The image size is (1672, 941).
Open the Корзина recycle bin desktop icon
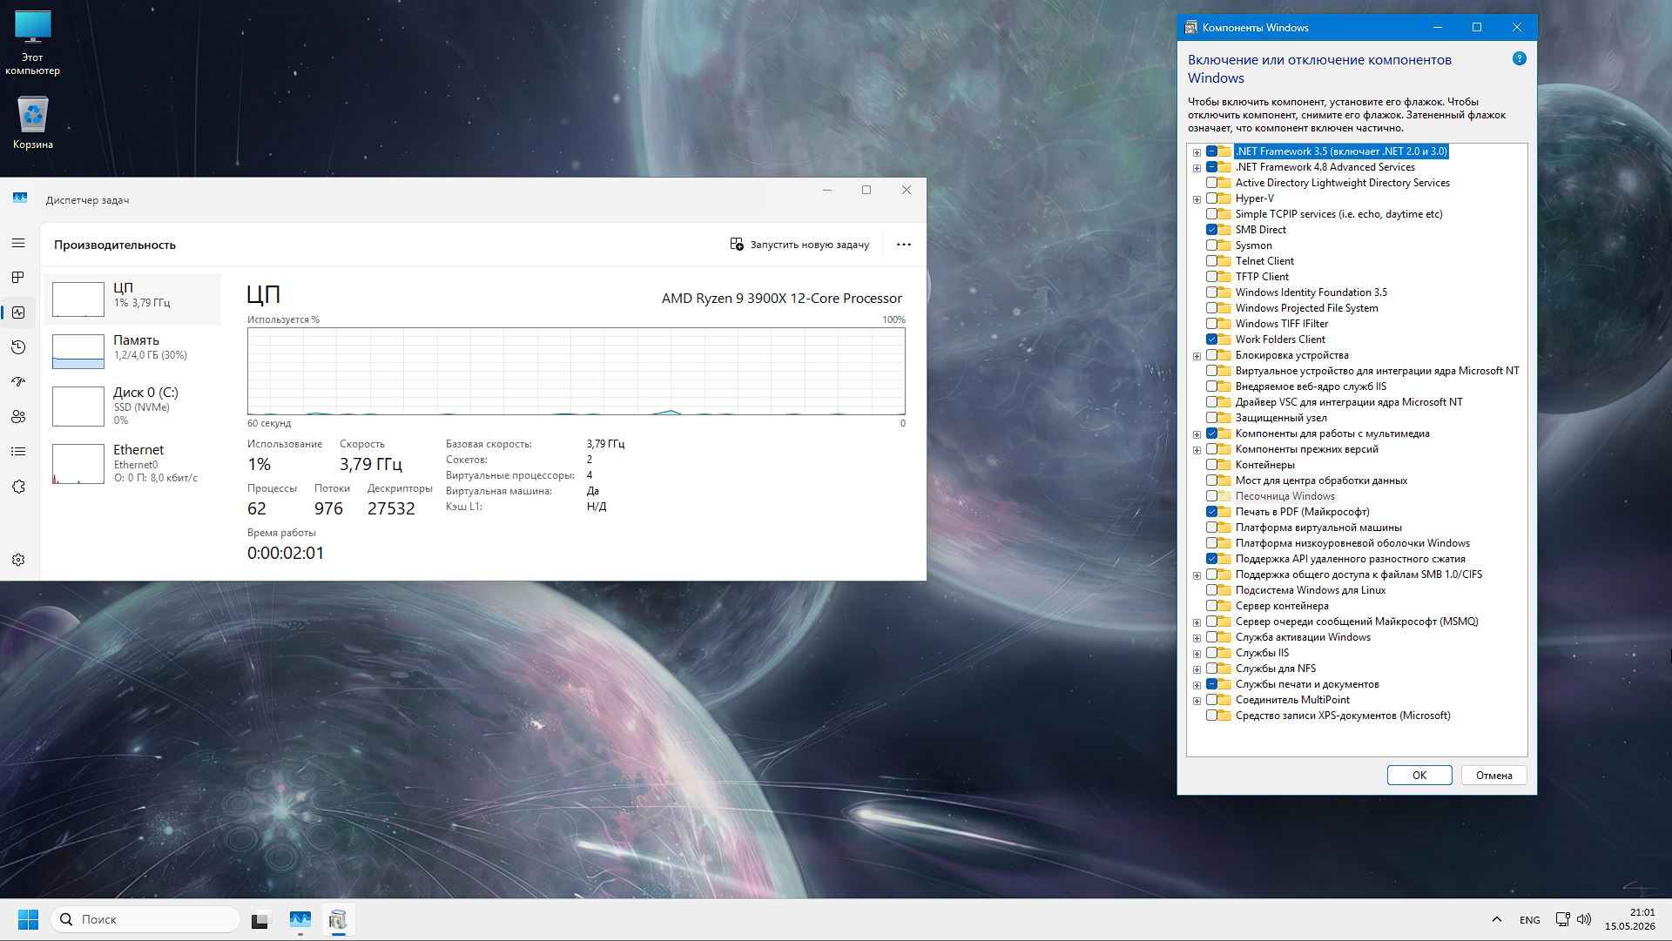point(33,123)
